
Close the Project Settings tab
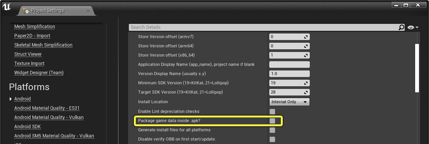[88, 11]
